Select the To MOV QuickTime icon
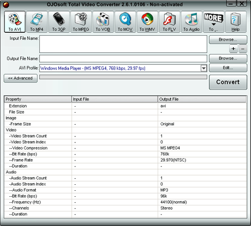The image size is (251, 226). [x=125, y=22]
